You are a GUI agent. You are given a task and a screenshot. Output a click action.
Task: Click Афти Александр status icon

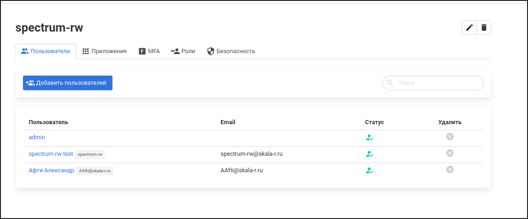coord(370,170)
